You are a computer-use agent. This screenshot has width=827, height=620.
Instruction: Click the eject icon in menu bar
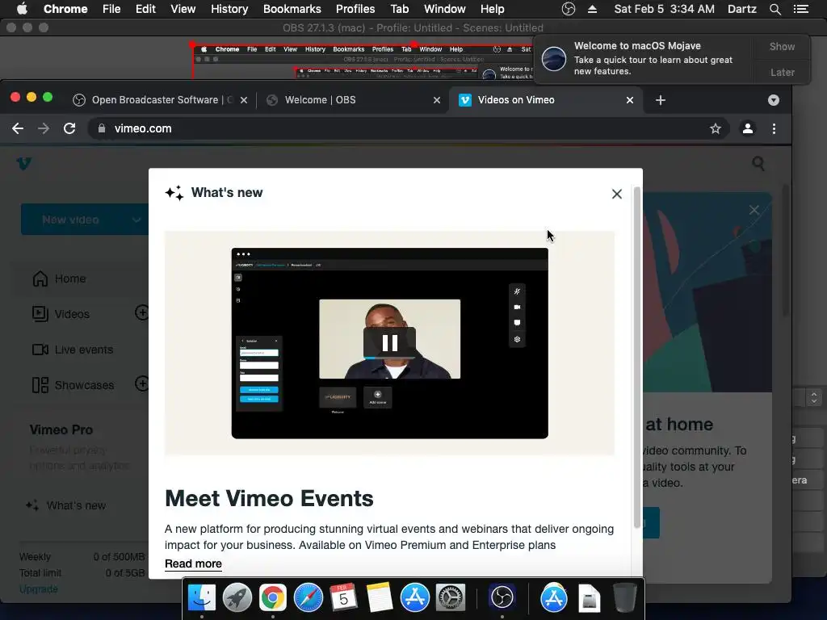point(592,9)
